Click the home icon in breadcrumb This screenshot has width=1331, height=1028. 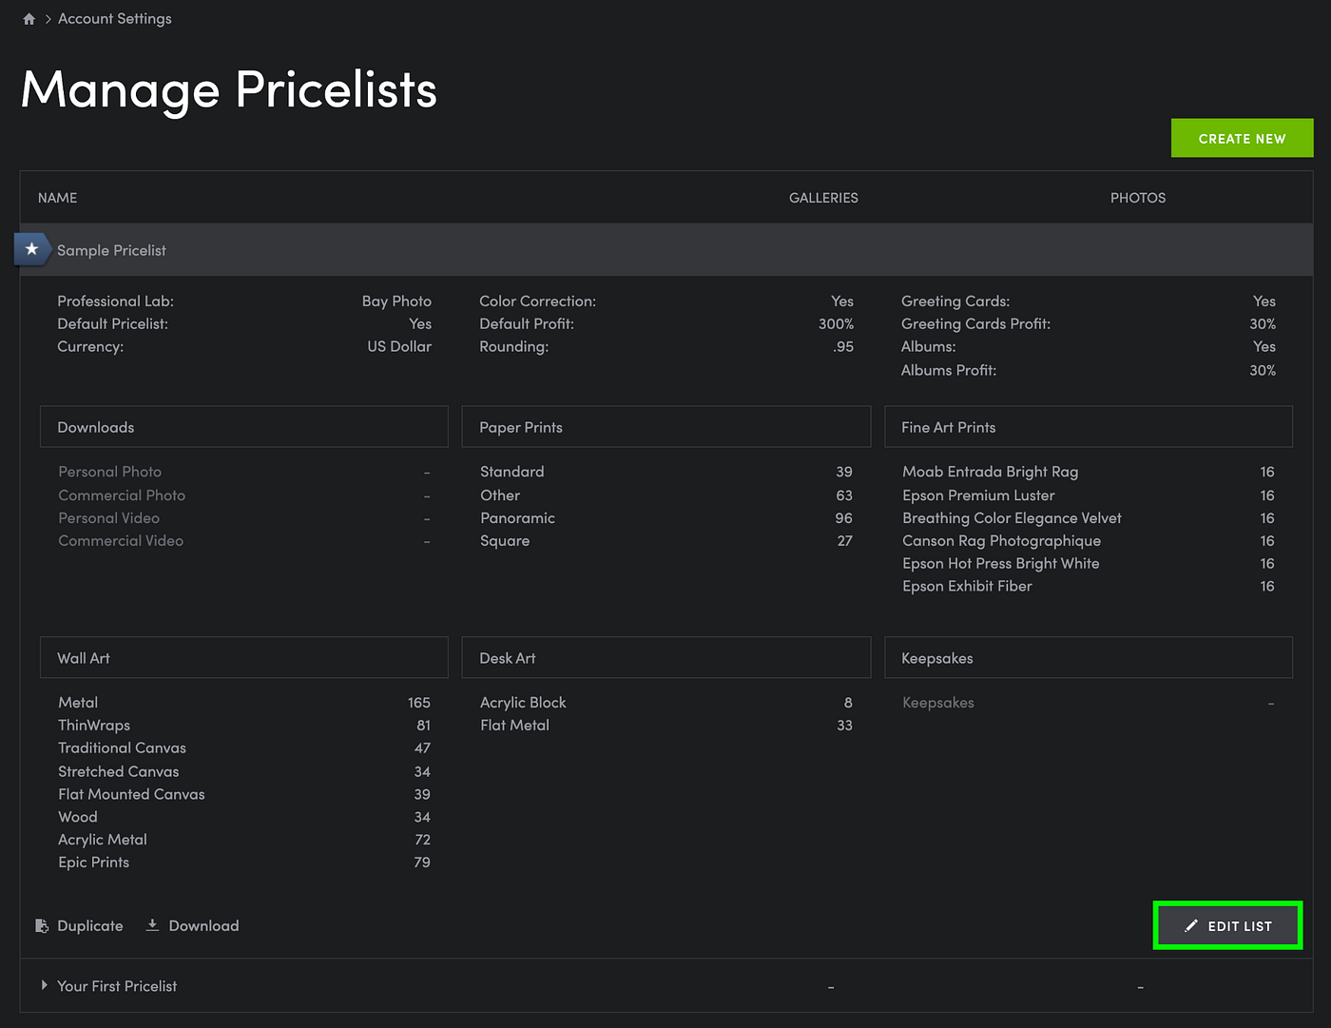point(29,19)
